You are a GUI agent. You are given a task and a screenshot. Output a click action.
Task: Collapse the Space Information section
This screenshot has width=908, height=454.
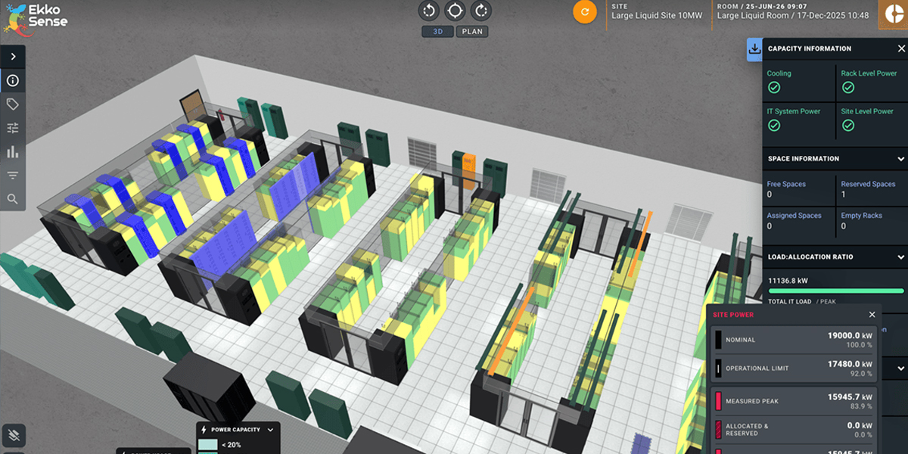click(900, 159)
